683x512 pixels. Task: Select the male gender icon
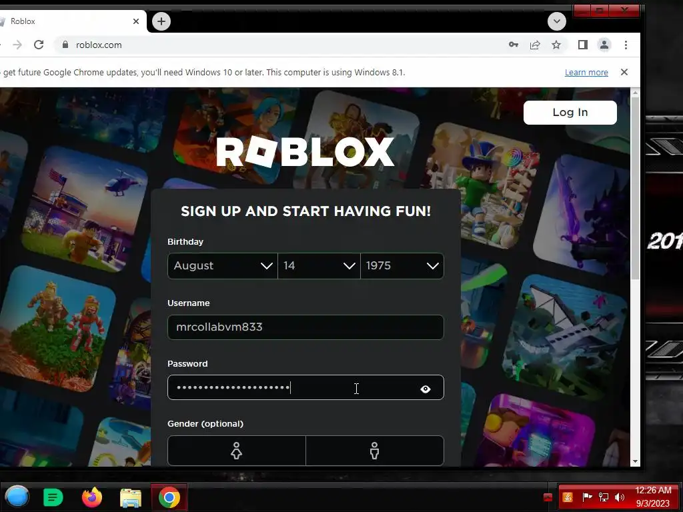click(x=375, y=451)
